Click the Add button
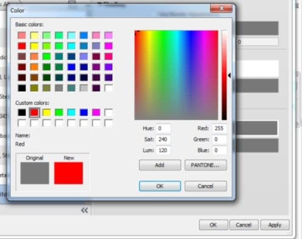 (x=160, y=165)
